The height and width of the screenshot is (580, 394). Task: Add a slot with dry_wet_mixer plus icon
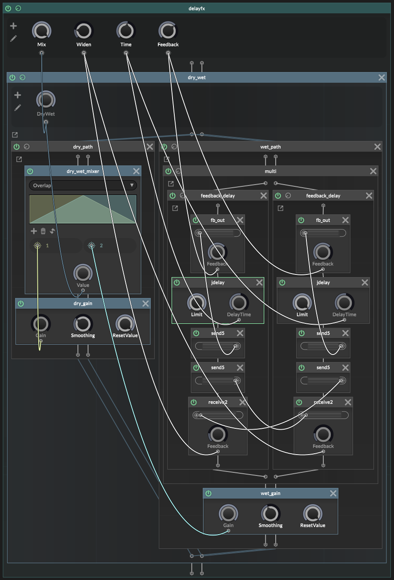[34, 231]
